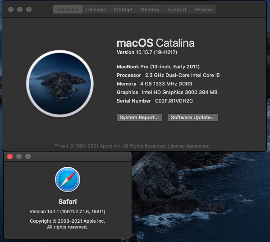Click the macOS Catalina title text
Image resolution: width=270 pixels, height=242 pixels.
click(x=156, y=43)
